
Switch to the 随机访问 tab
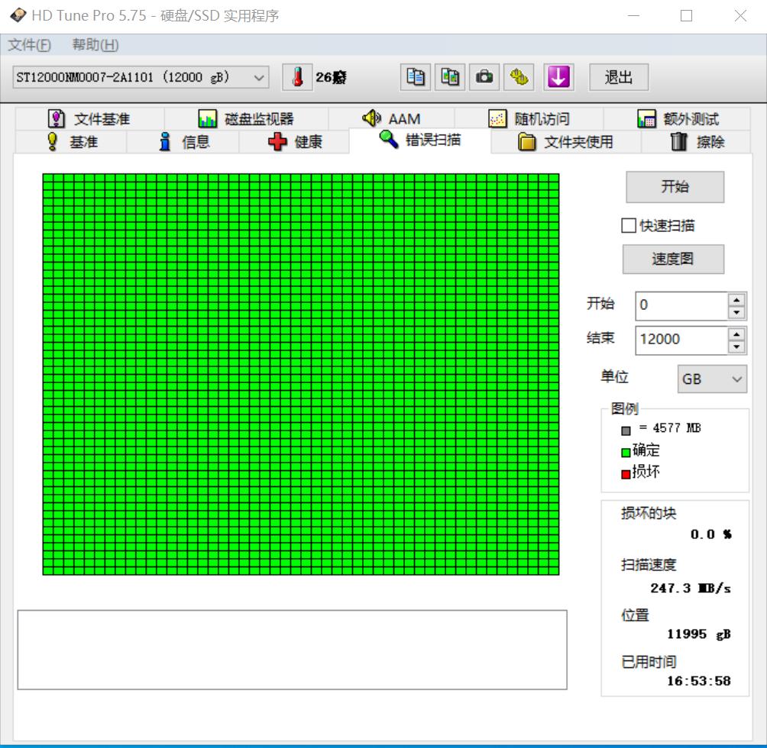pyautogui.click(x=529, y=119)
